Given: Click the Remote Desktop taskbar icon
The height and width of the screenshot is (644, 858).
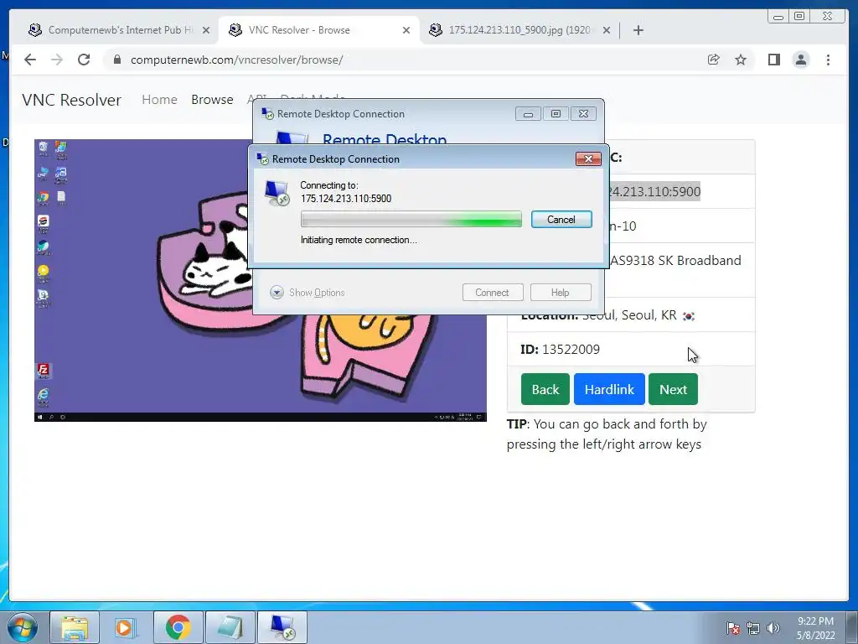Looking at the screenshot, I should [x=282, y=627].
